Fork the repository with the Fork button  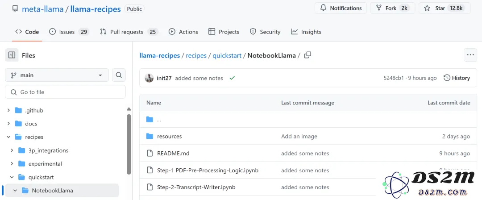coord(392,8)
